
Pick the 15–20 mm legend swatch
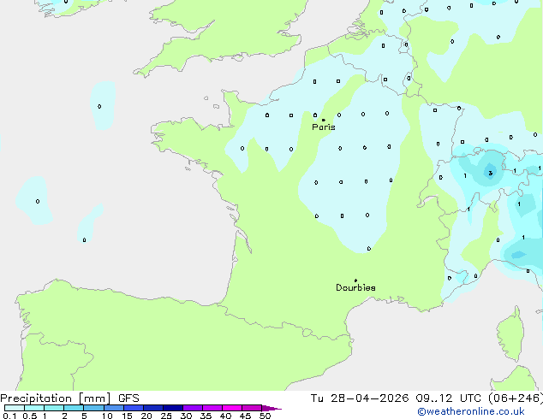click(x=134, y=408)
